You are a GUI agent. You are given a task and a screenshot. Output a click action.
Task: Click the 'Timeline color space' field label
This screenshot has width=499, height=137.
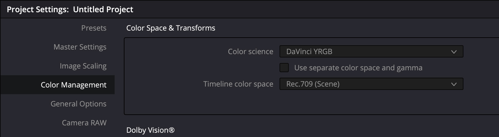coord(238,84)
